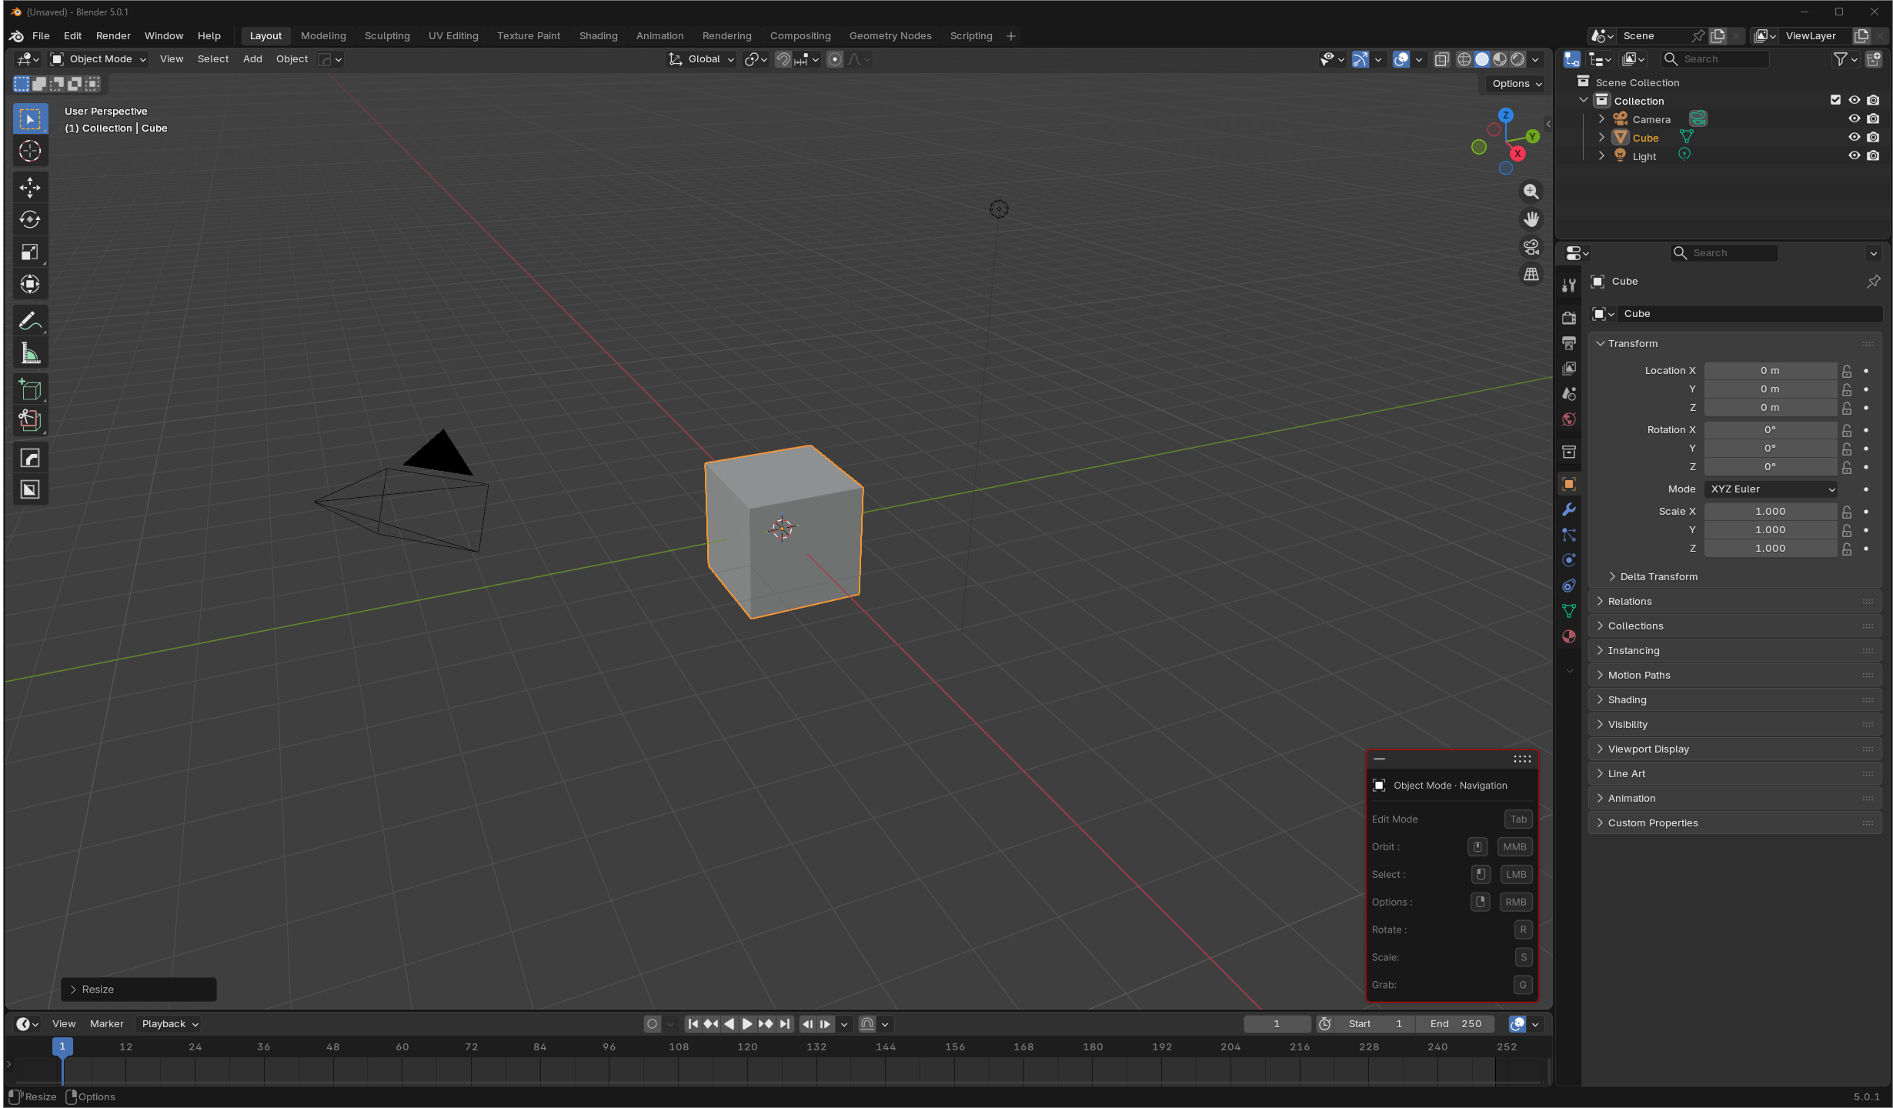
Task: Click the Scale X value slider
Action: click(x=1770, y=512)
